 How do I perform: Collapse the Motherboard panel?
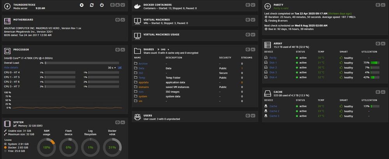123,20
